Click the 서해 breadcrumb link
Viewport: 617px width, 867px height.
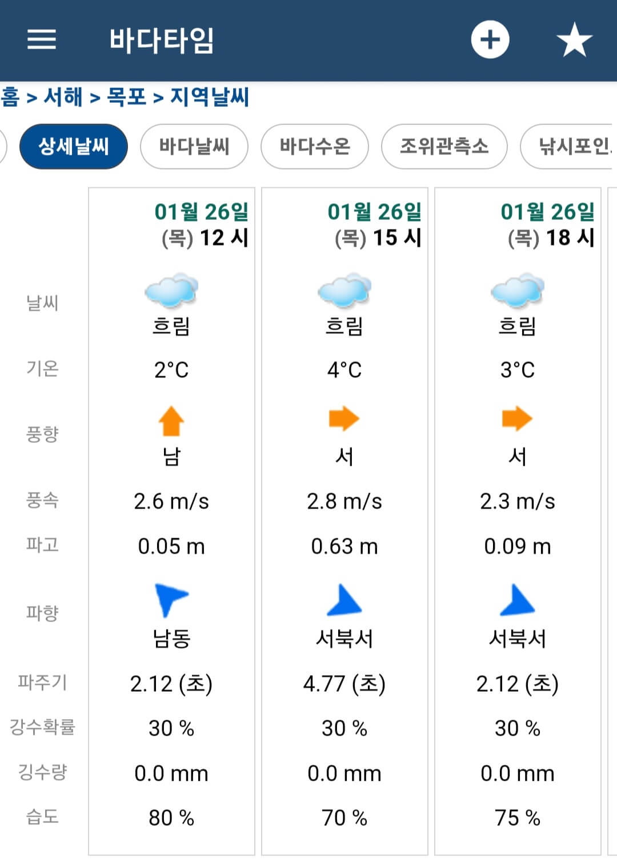tap(62, 97)
